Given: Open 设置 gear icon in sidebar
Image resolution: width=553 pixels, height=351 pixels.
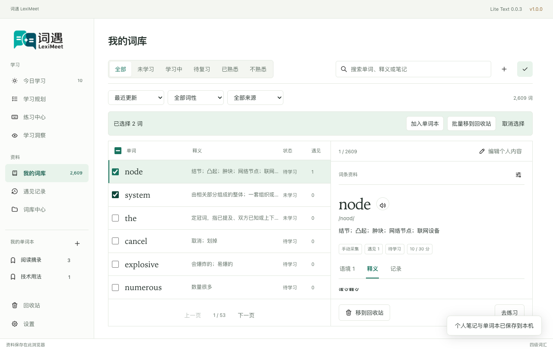Looking at the screenshot, I should [15, 324].
